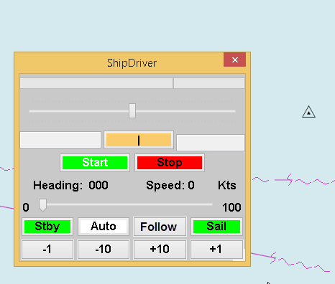This screenshot has height=284, width=335.
Task: Decrease heading by one with -1
Action: pos(47,250)
